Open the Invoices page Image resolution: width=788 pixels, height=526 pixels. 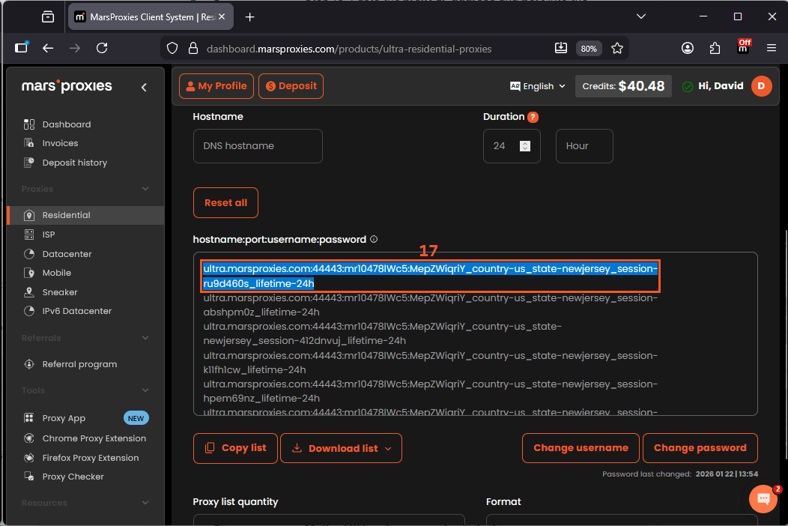coord(60,143)
